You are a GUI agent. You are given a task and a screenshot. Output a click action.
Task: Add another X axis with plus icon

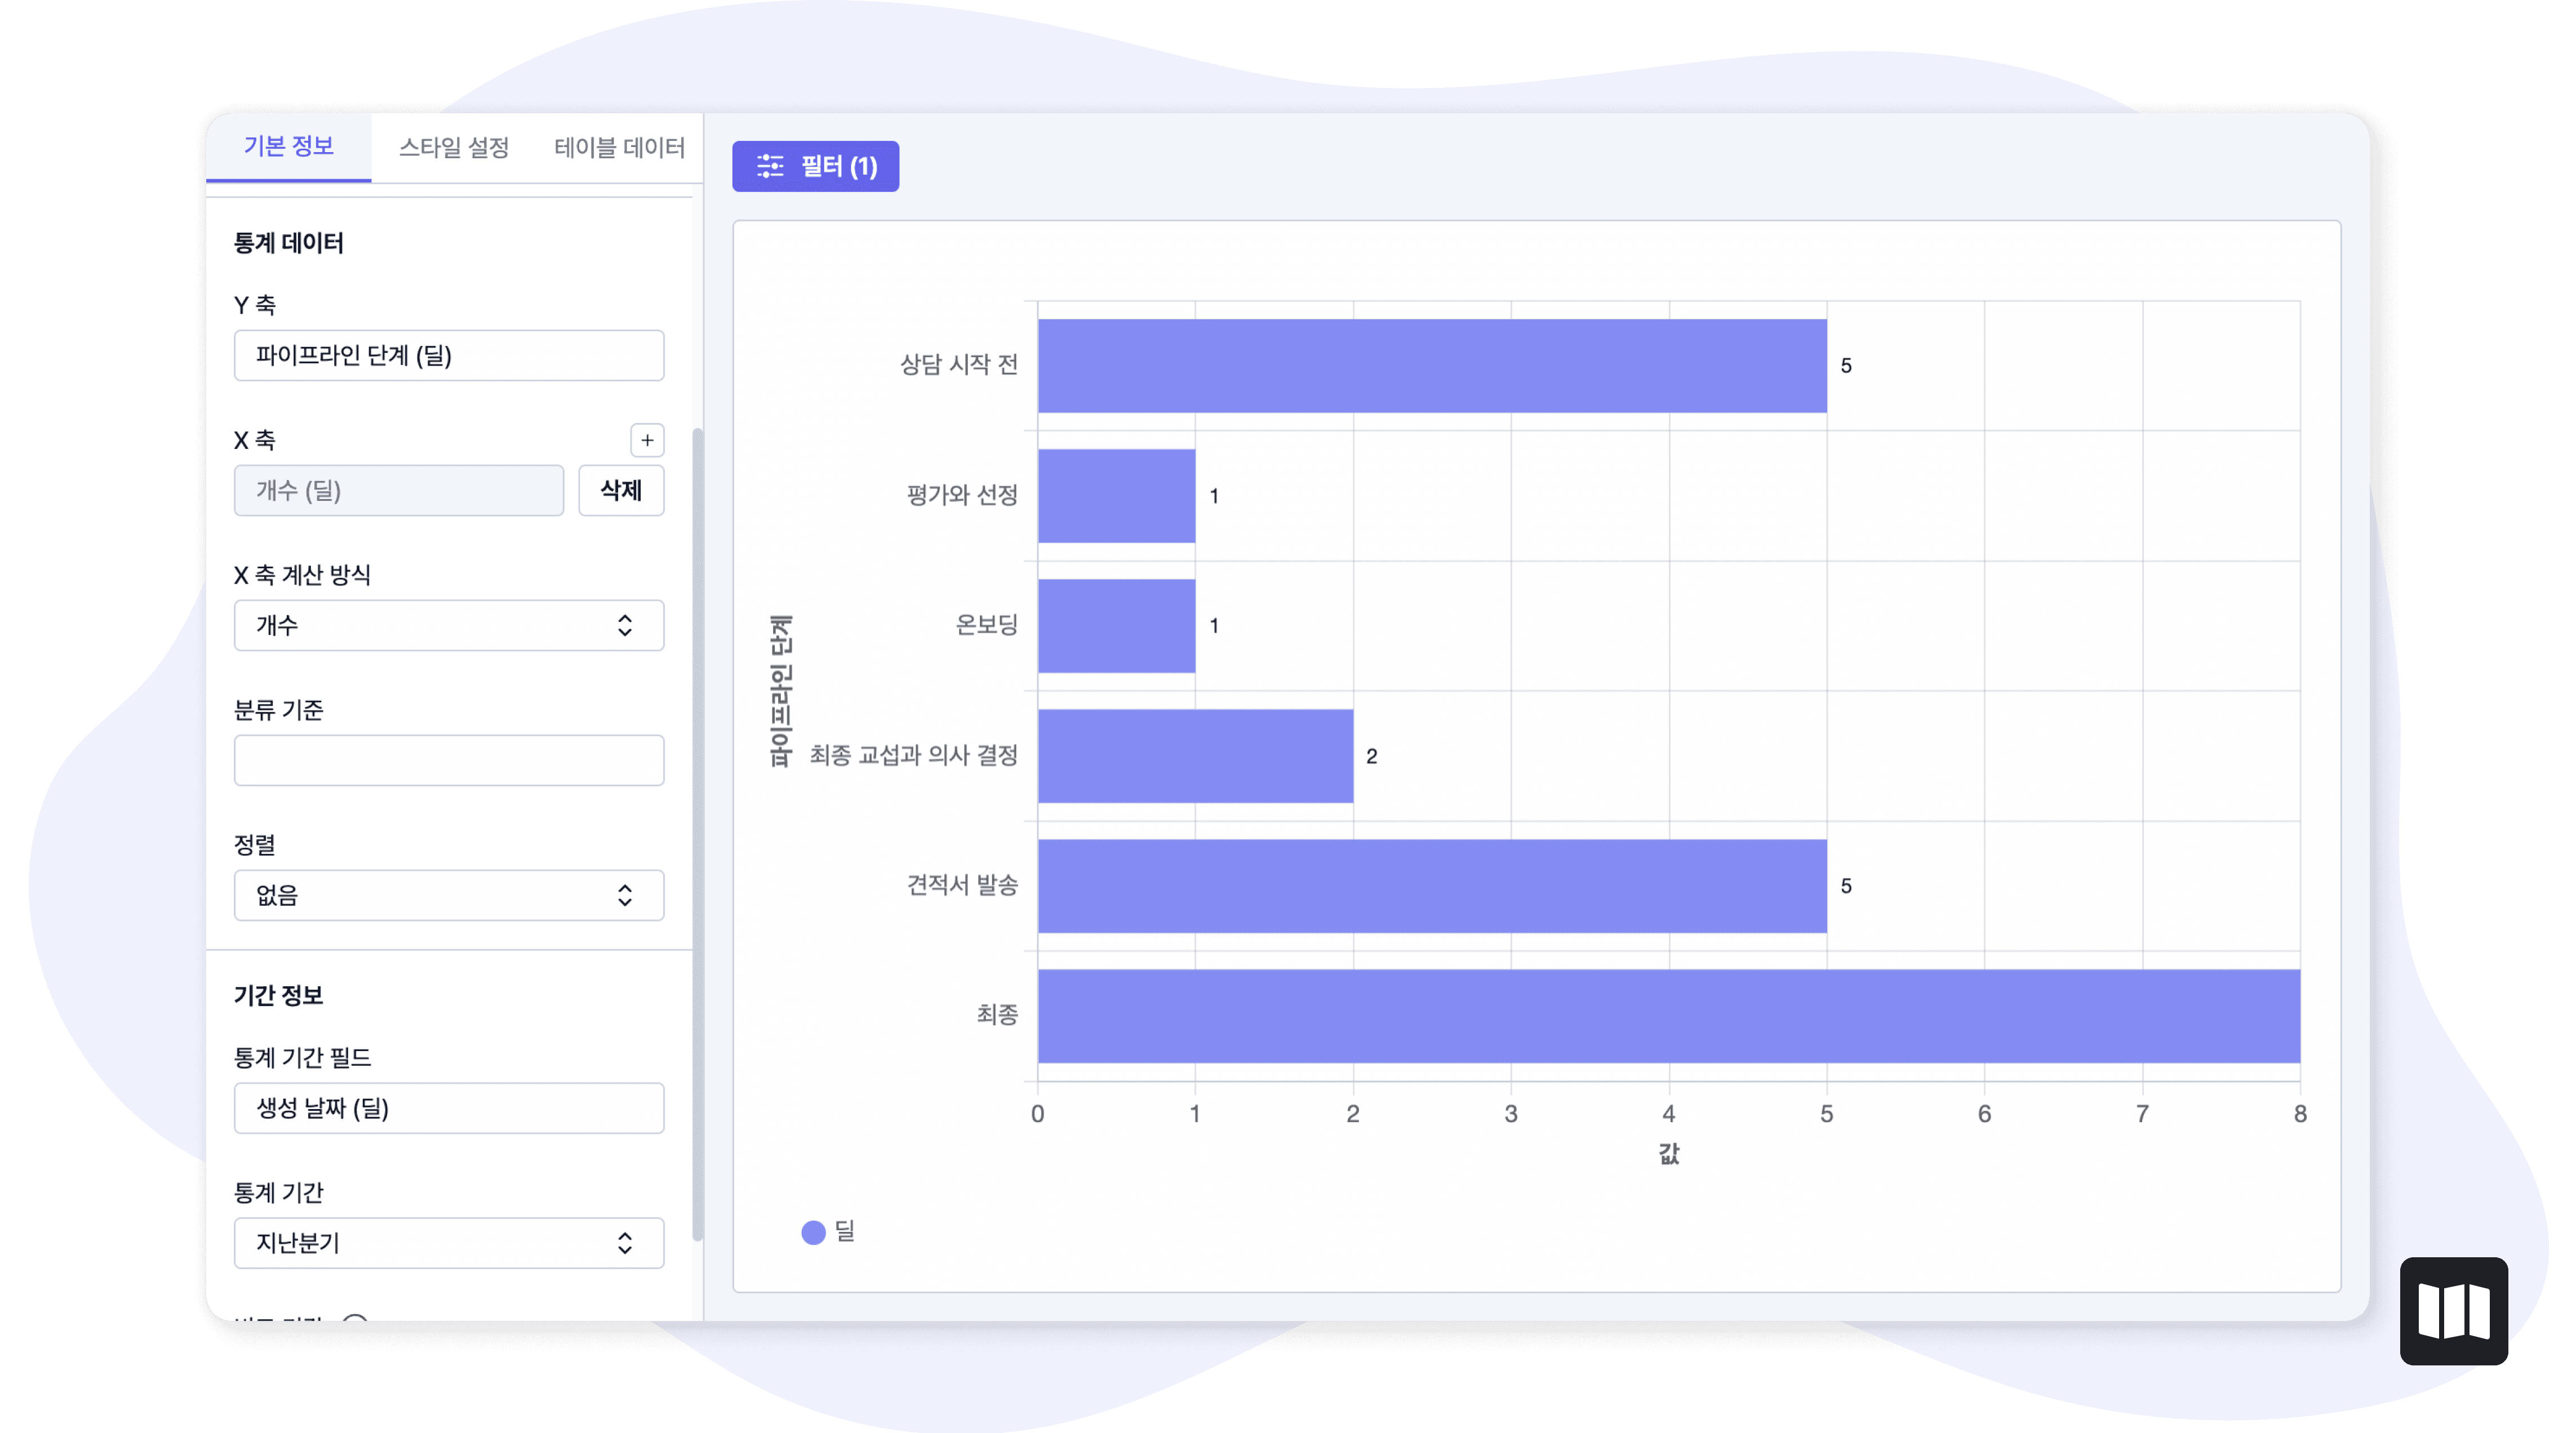[x=647, y=440]
